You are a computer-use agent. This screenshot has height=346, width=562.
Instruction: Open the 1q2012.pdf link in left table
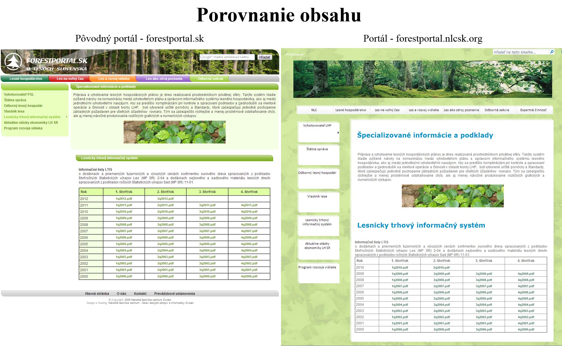point(124,199)
